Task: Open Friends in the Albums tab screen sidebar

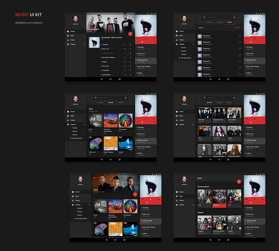Action: pyautogui.click(x=73, y=120)
